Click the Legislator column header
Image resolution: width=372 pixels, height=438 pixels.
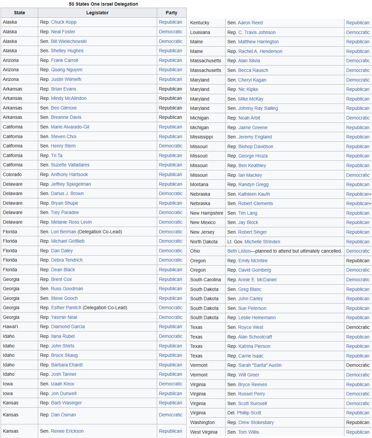(97, 13)
